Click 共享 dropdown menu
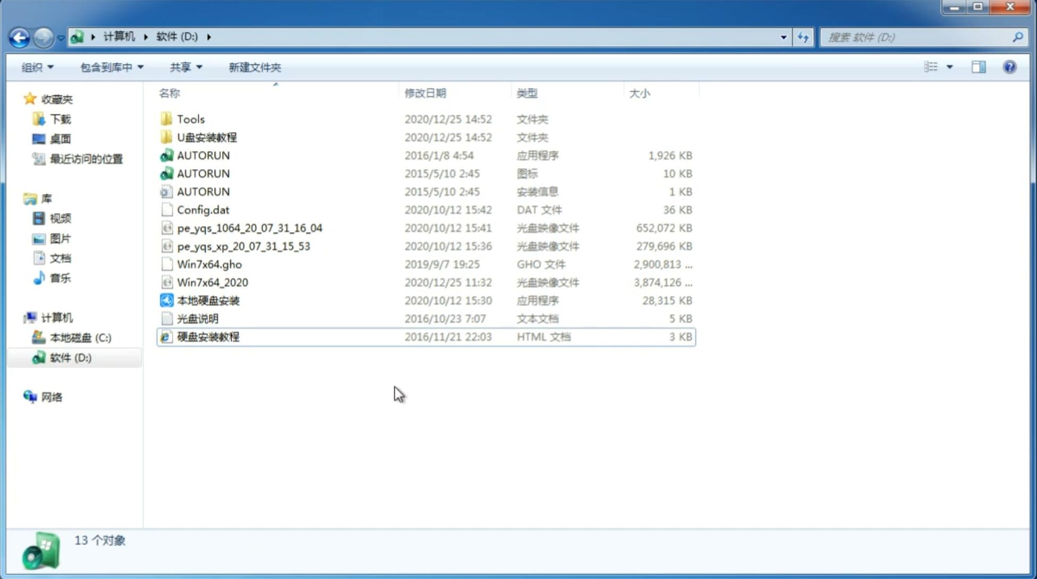 (183, 67)
